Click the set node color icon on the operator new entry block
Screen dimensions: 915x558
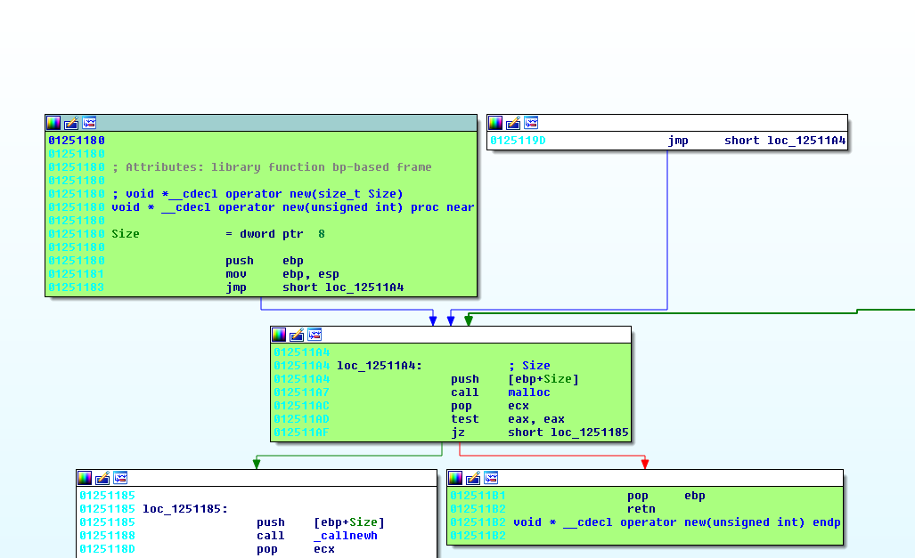pos(53,123)
